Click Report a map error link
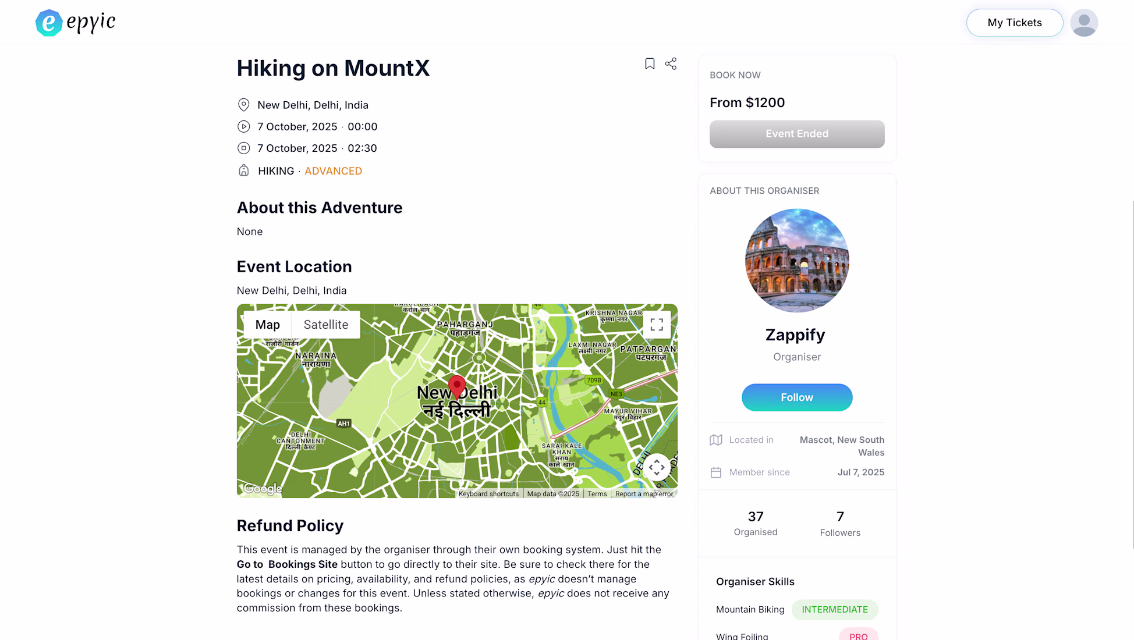Screen dimensions: 1134x640 644,494
